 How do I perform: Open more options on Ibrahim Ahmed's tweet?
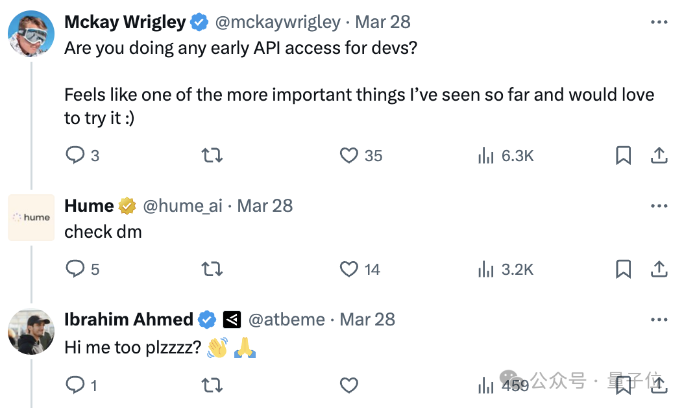(659, 320)
